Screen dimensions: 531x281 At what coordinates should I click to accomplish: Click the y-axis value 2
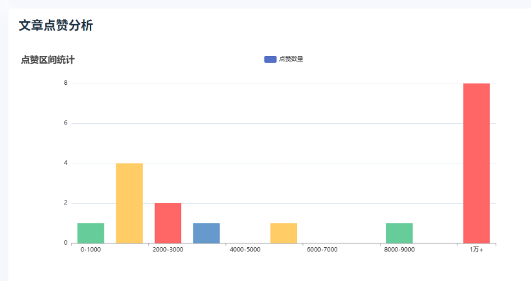coord(66,203)
